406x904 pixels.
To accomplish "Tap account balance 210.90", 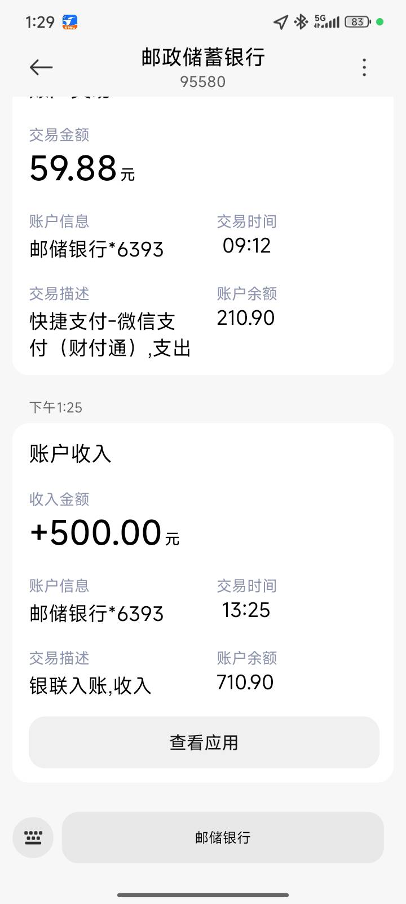I will tap(246, 318).
